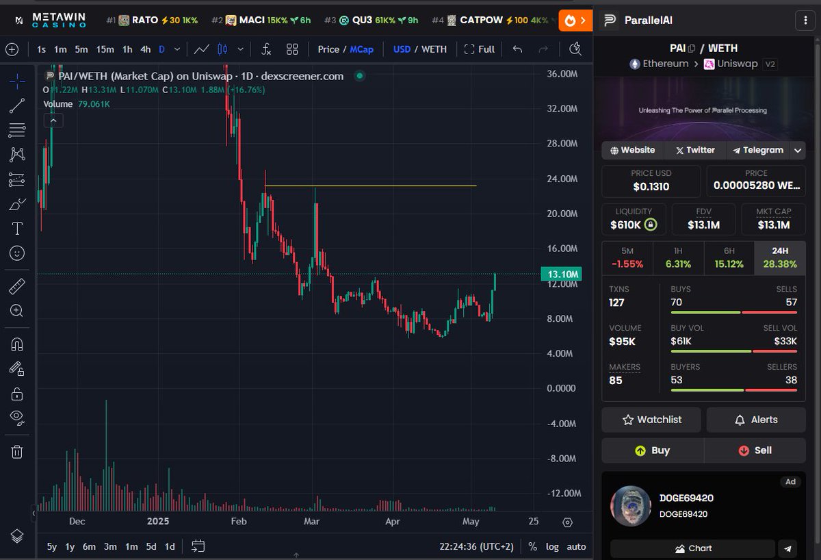Select the 5m timeframe
The image size is (821, 560).
pos(81,49)
